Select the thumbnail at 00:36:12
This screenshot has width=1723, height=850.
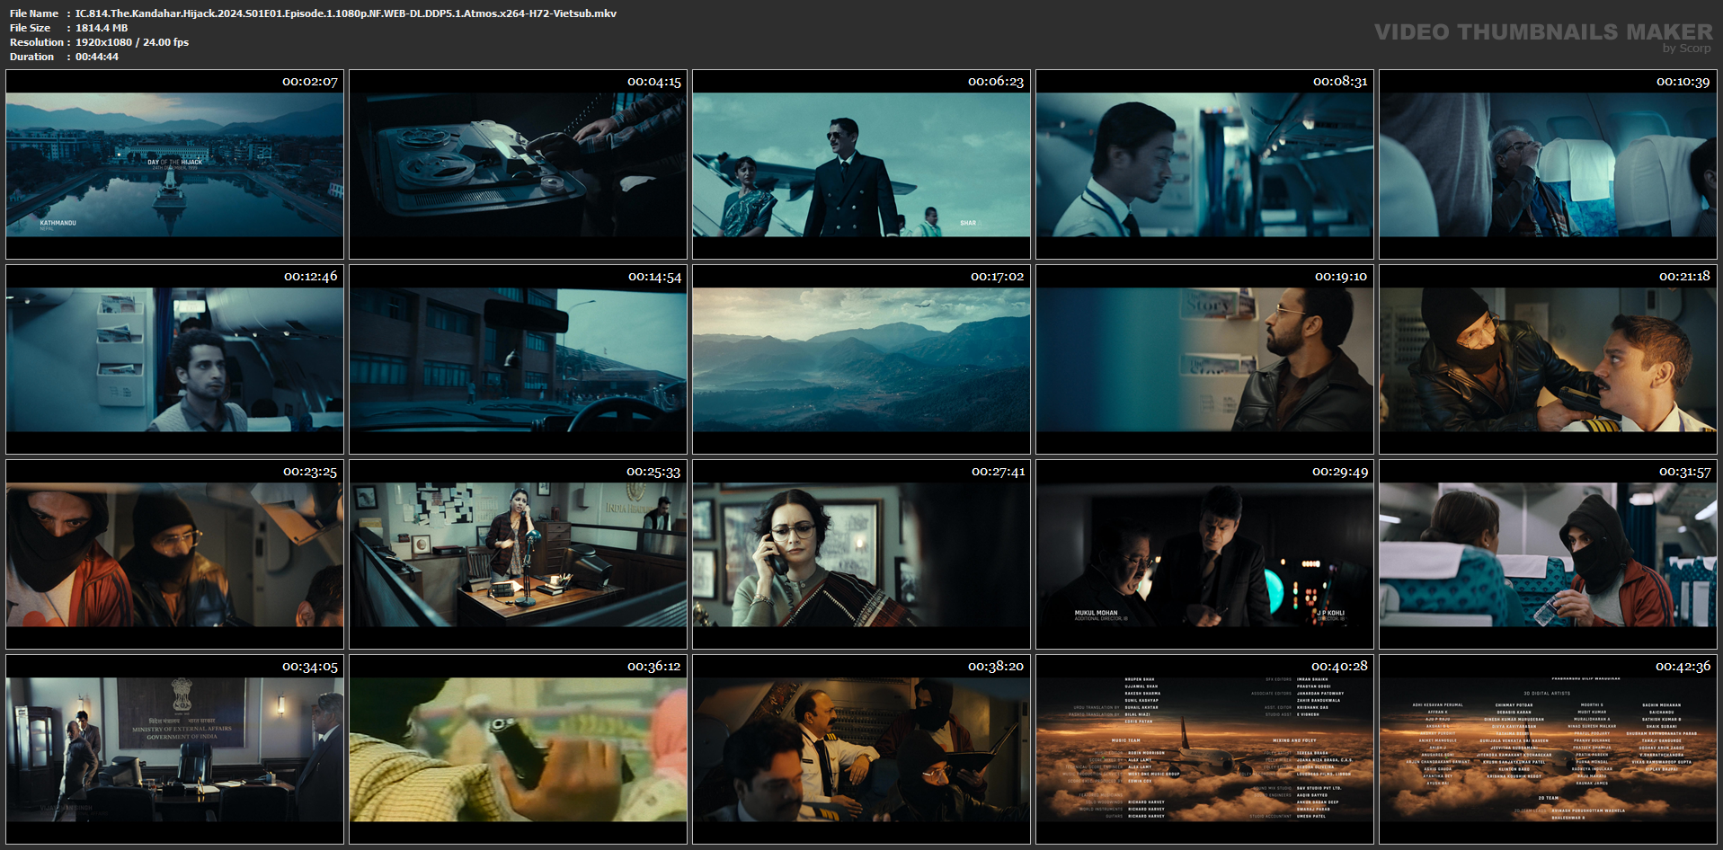pyautogui.click(x=518, y=749)
